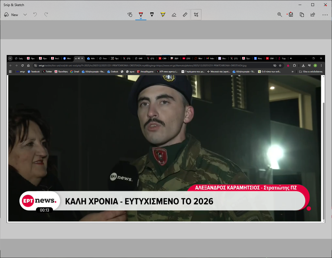Click the Zoom magnifier icon

tap(280, 15)
